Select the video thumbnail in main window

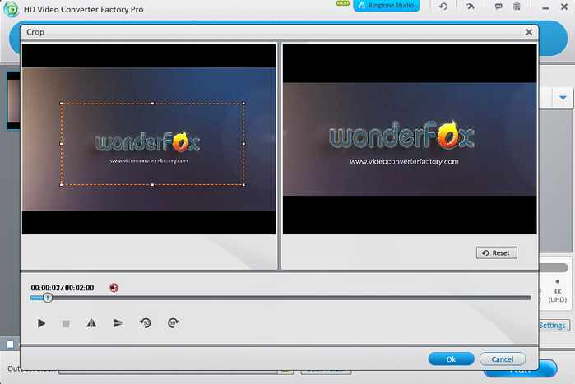pos(13,100)
